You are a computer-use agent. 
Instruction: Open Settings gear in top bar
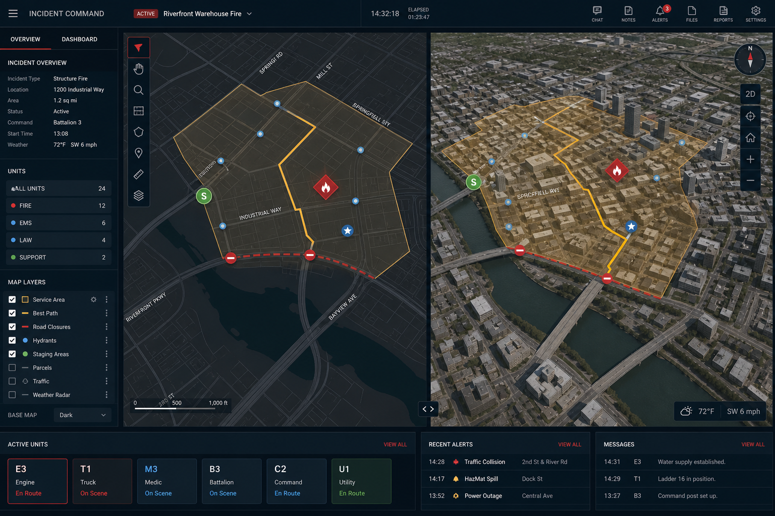click(755, 14)
